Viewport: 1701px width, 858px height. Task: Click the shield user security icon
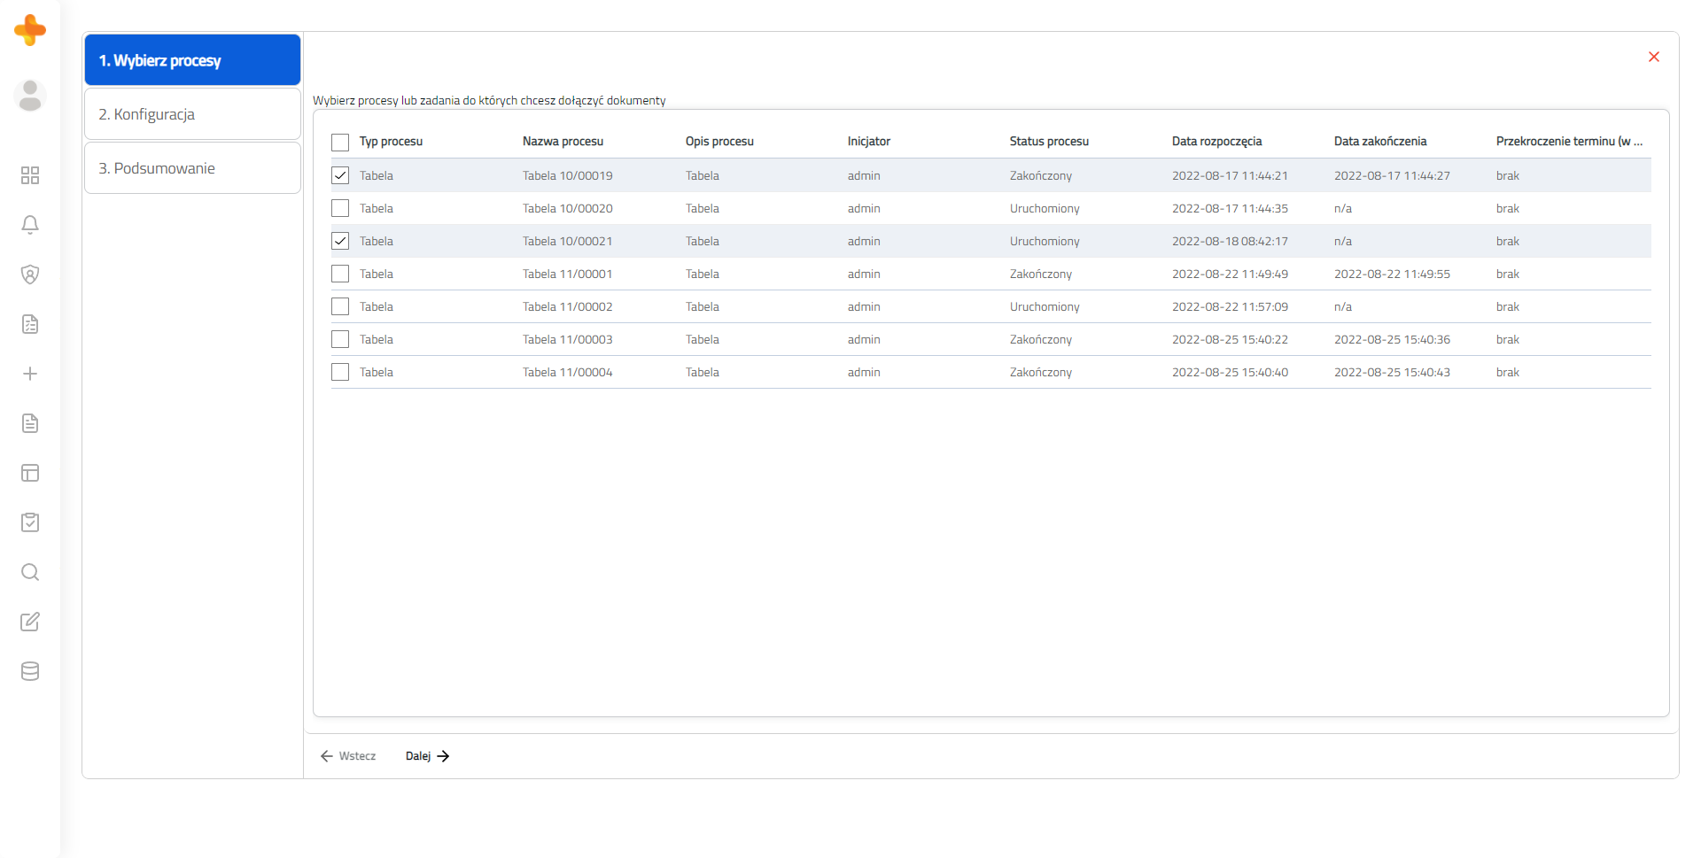(30, 274)
